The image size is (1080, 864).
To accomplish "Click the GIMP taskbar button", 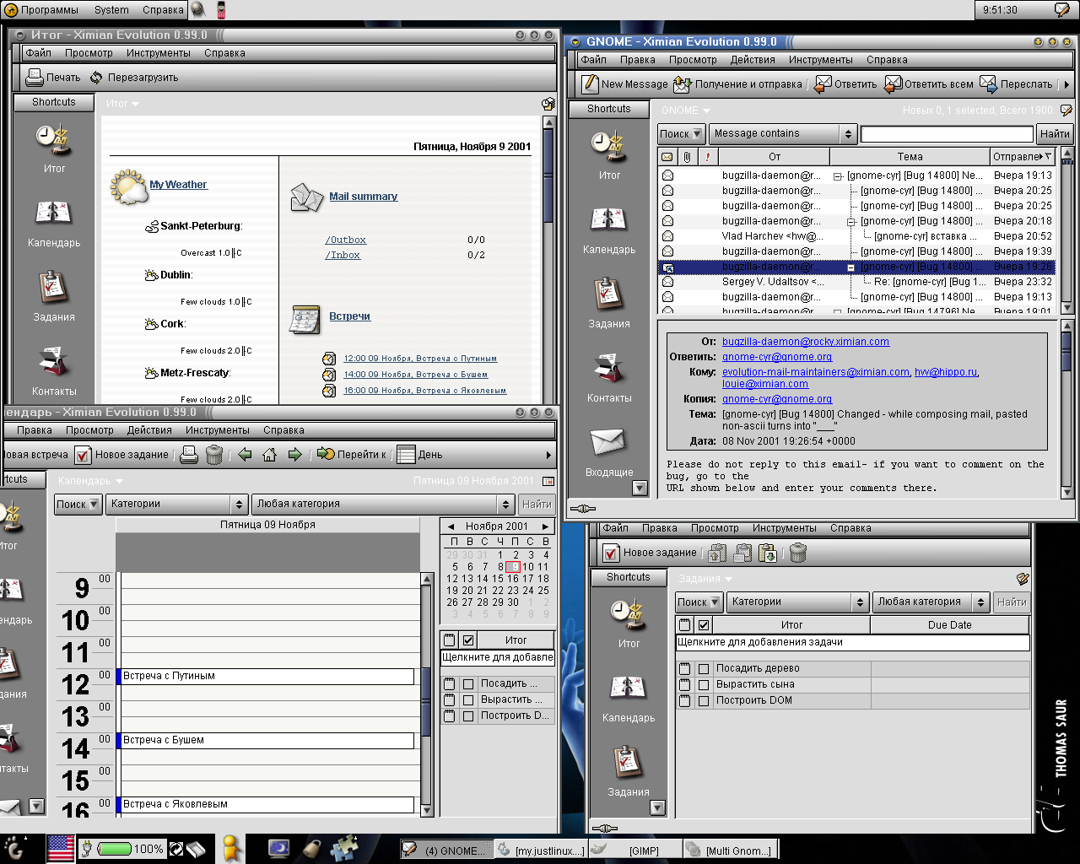I will 634,850.
